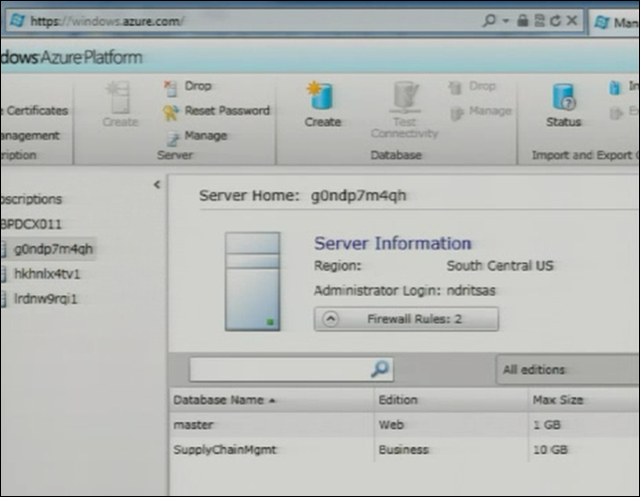Open Reset Password for the server
This screenshot has height=497, width=640.
click(216, 112)
